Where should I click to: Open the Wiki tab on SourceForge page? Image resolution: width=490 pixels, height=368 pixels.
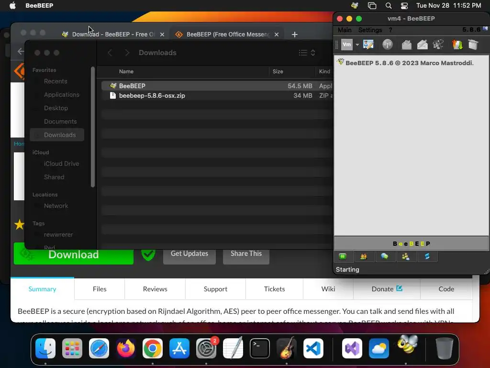click(328, 289)
